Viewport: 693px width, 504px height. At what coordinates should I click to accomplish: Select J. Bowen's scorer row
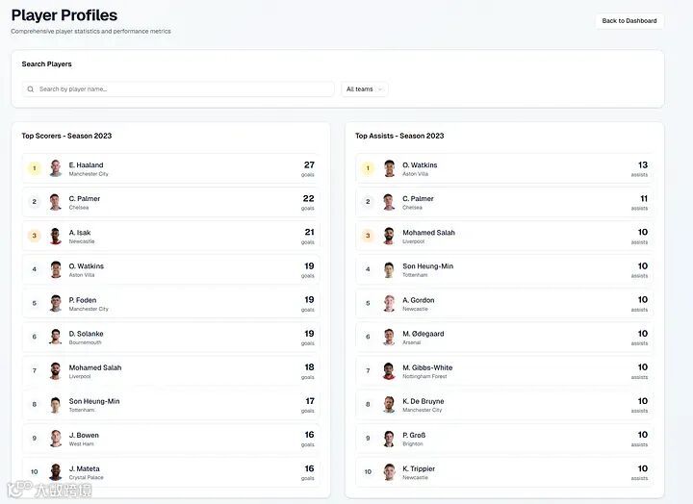click(170, 439)
